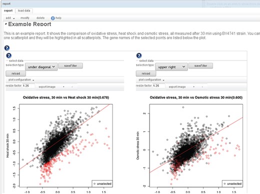Click export image in left panel

click(47, 87)
